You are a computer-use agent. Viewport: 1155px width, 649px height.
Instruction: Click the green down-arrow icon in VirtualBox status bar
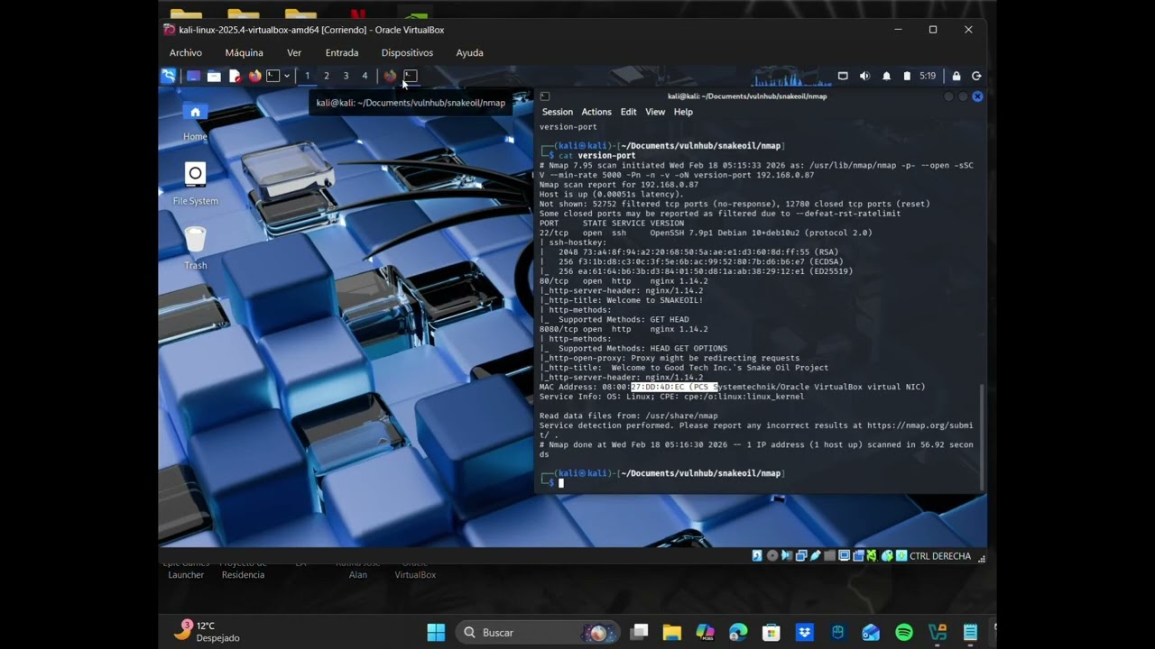[x=901, y=556]
